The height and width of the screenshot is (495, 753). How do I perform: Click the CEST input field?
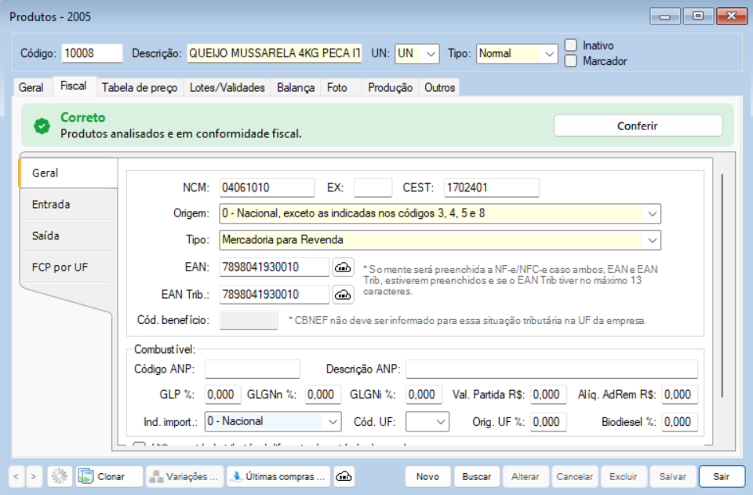click(491, 187)
